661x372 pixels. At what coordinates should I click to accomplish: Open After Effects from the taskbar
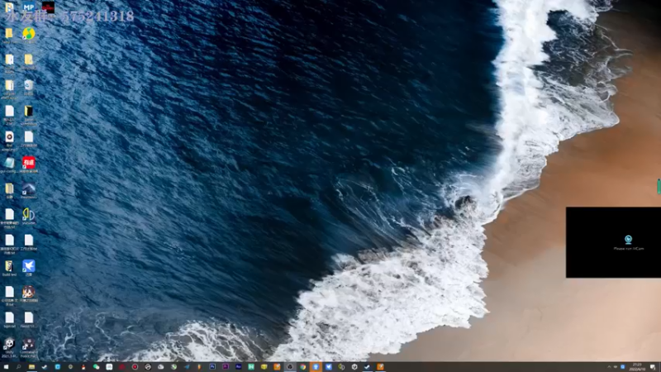click(x=238, y=367)
